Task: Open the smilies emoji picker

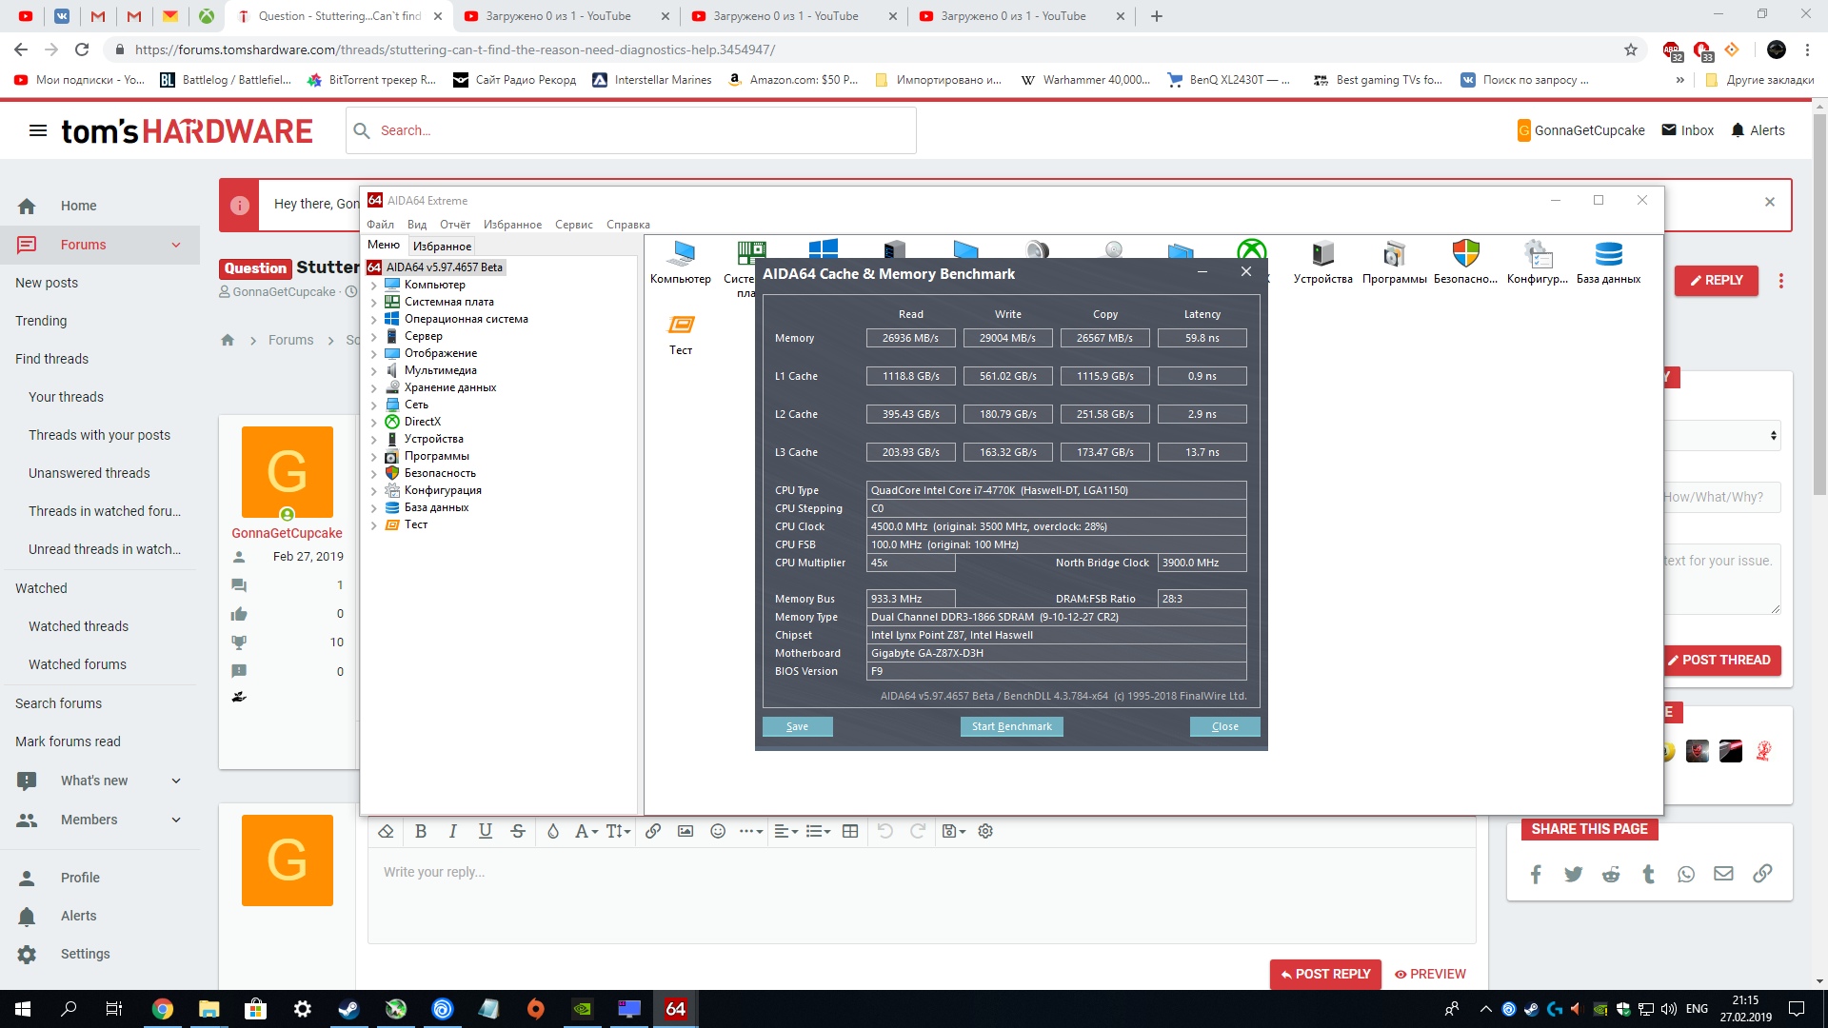Action: 718,831
